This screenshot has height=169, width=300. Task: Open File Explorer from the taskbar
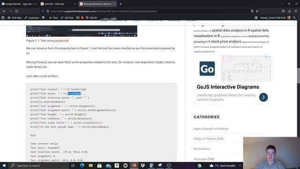(x=90, y=166)
